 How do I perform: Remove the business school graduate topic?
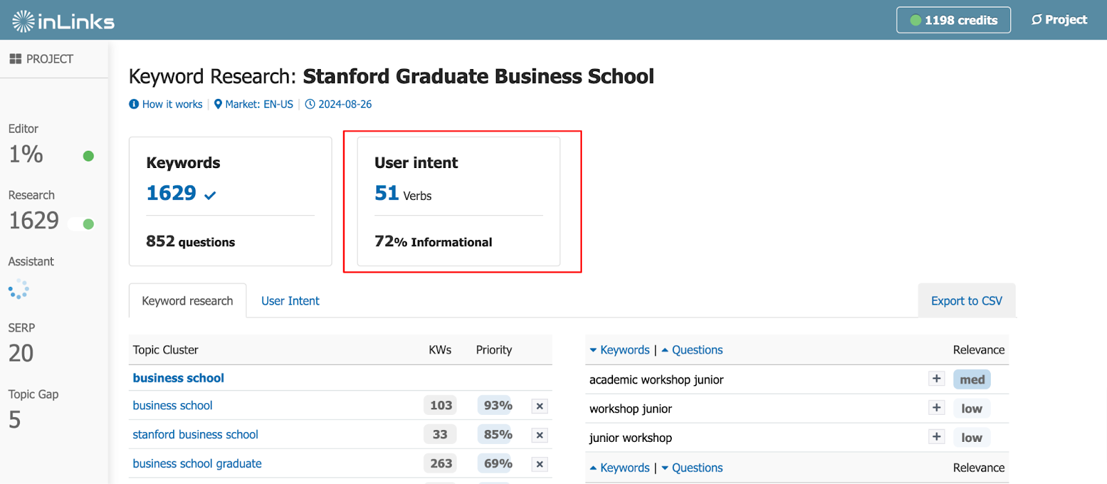click(540, 464)
